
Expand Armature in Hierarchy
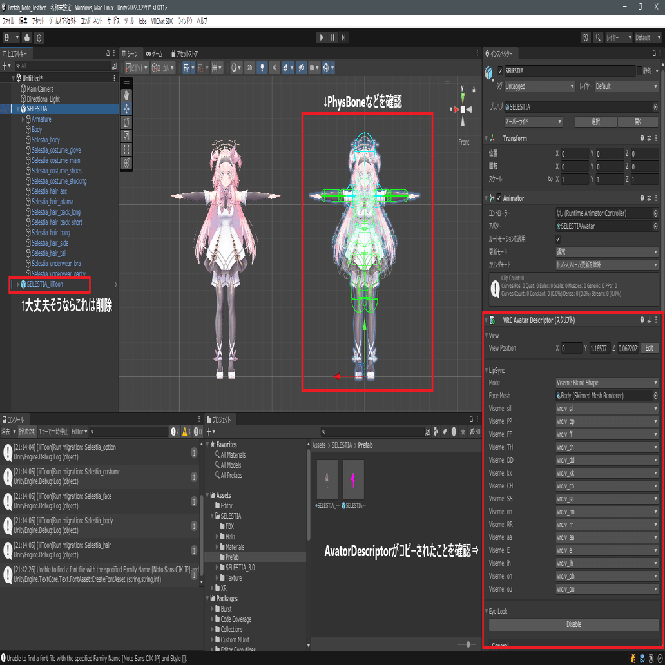23,120
